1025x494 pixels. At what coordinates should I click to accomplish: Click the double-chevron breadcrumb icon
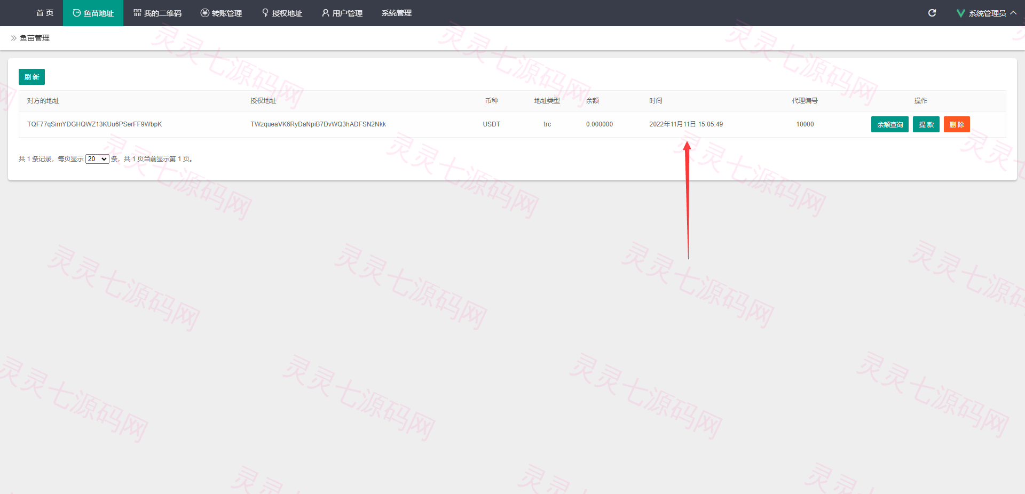pyautogui.click(x=13, y=38)
